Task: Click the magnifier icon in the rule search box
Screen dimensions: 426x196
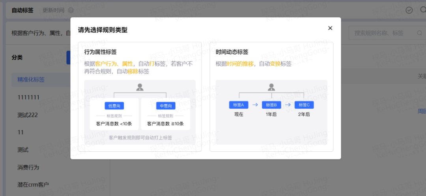Action: (x=420, y=33)
